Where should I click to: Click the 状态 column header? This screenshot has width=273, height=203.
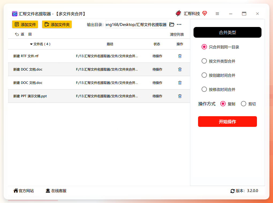[x=157, y=44]
